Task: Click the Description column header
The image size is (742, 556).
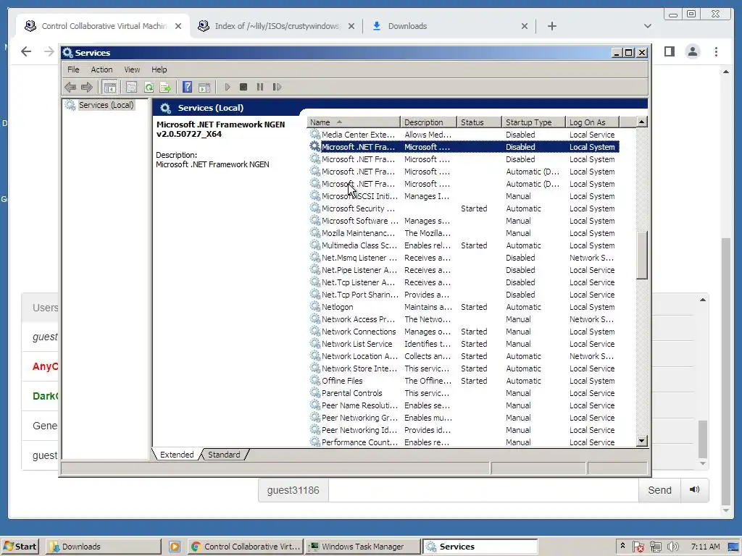Action: click(x=428, y=122)
